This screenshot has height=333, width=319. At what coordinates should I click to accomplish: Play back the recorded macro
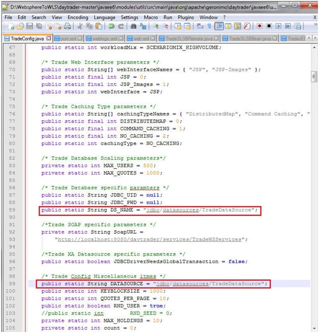pos(278,26)
